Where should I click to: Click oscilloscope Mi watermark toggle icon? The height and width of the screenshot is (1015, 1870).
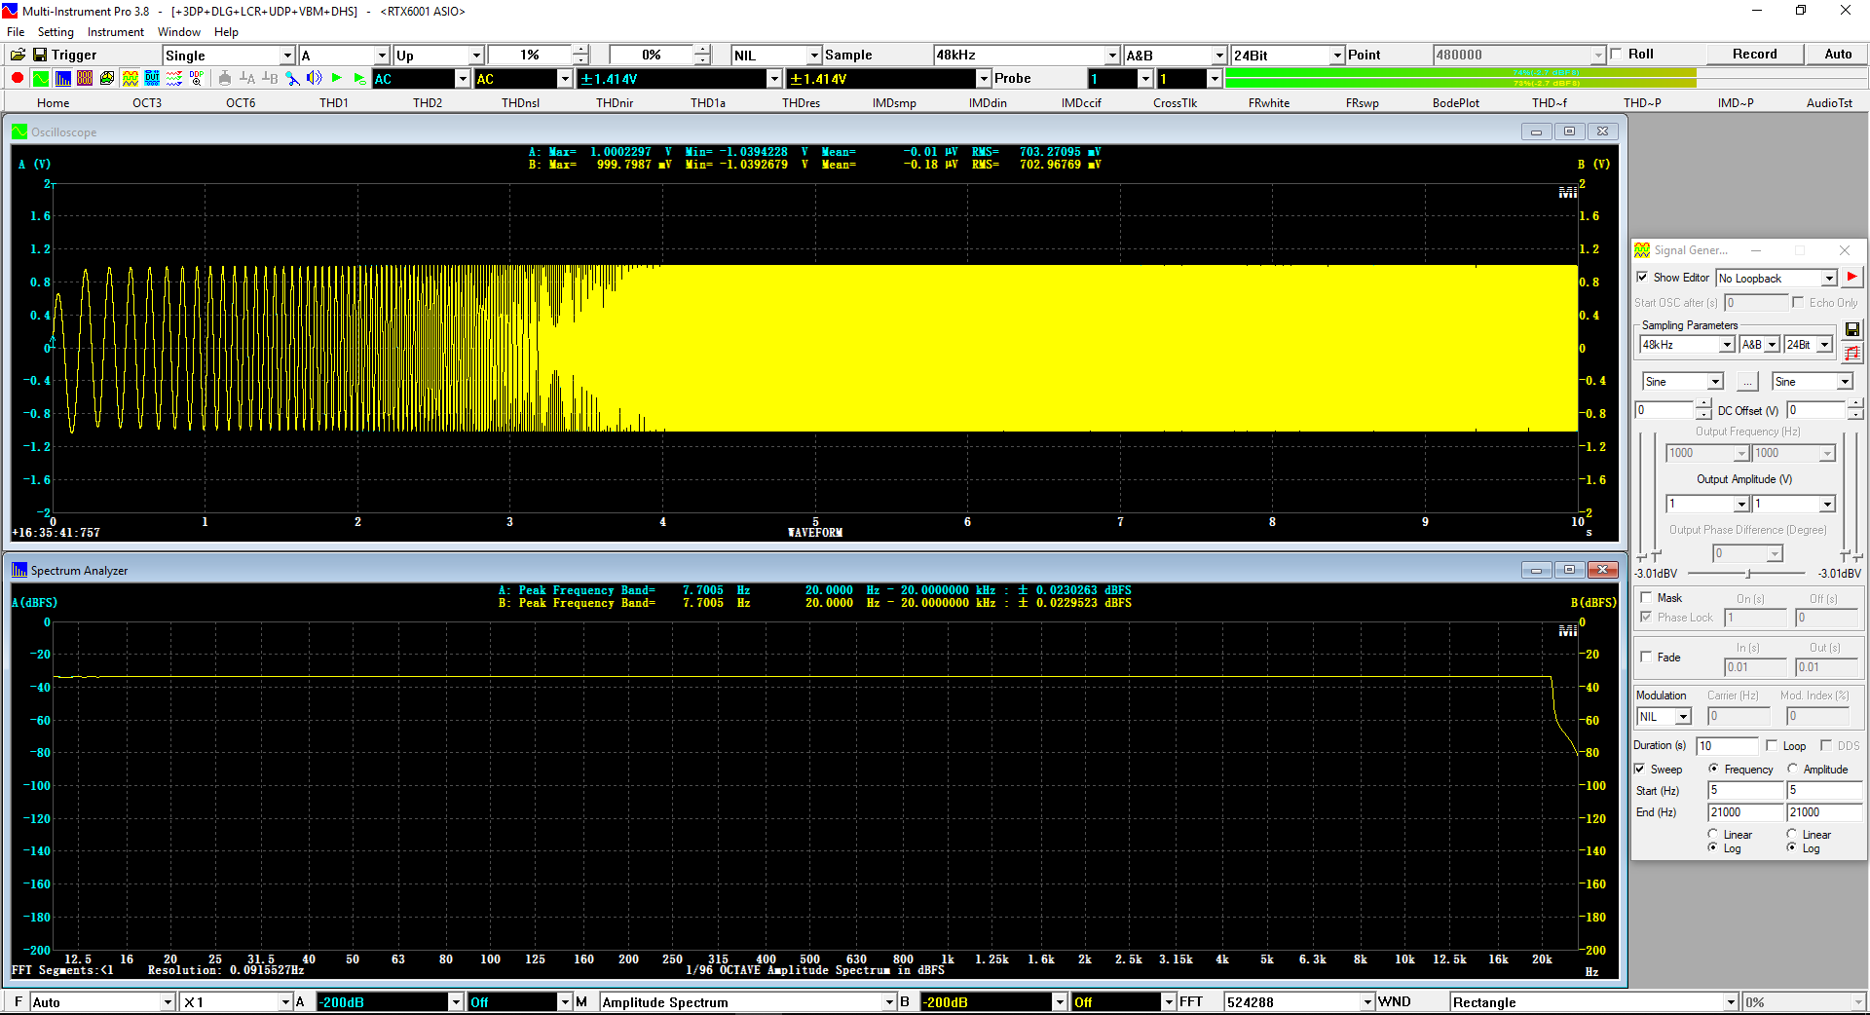point(1567,193)
